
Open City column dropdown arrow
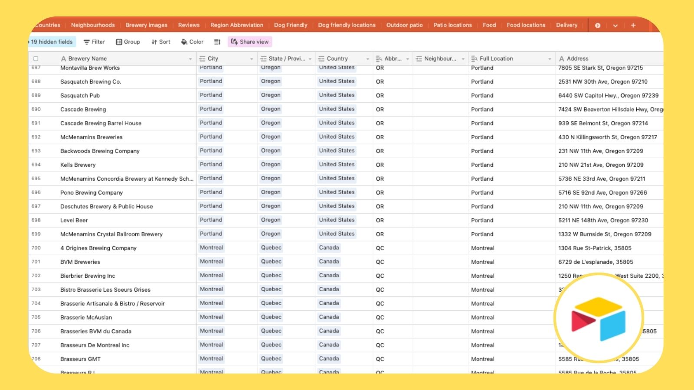[252, 59]
